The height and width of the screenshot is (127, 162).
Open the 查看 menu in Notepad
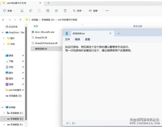coord(87,39)
